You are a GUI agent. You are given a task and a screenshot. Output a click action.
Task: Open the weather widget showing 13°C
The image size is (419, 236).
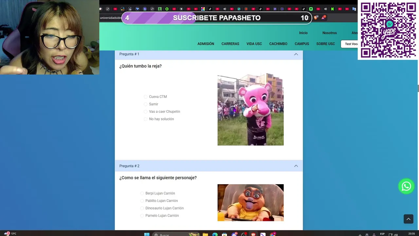tap(10, 234)
